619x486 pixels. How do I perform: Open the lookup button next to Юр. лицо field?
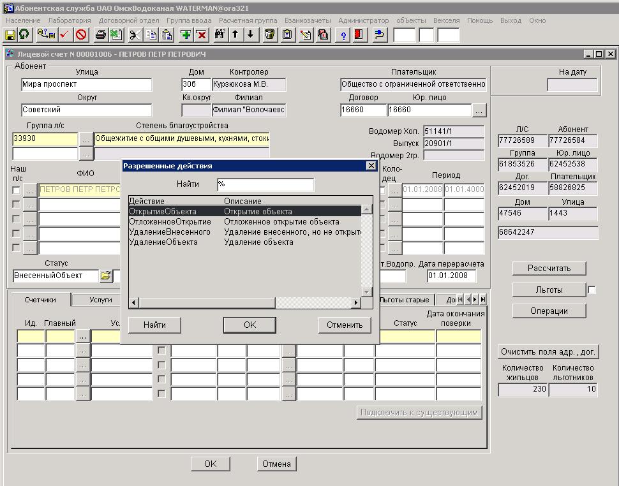[x=479, y=110]
